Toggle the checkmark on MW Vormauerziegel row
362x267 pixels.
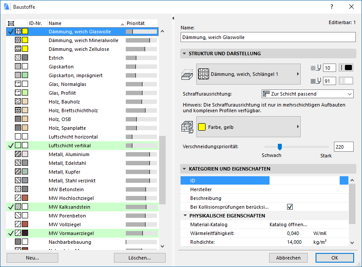pos(11,233)
